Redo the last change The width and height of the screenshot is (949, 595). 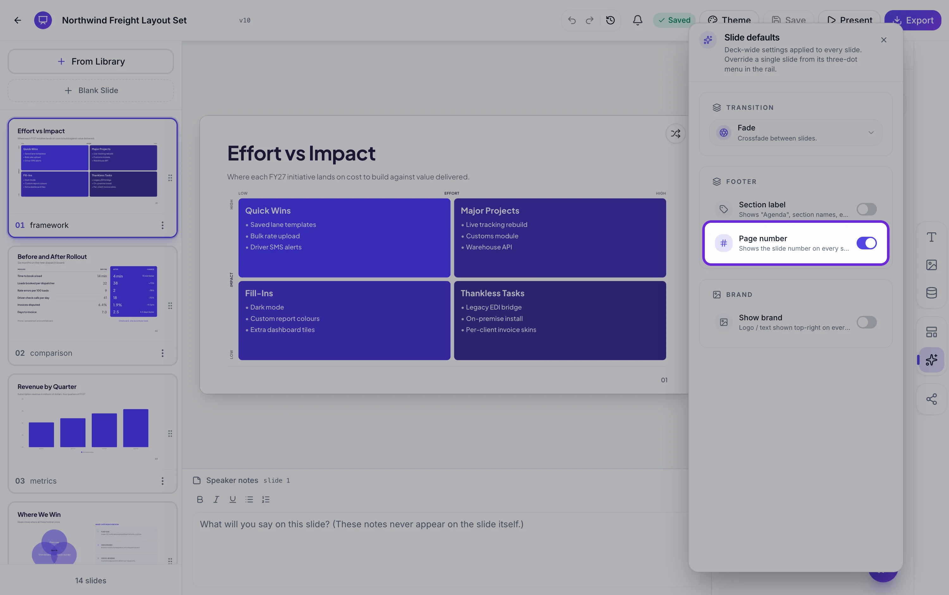[590, 20]
